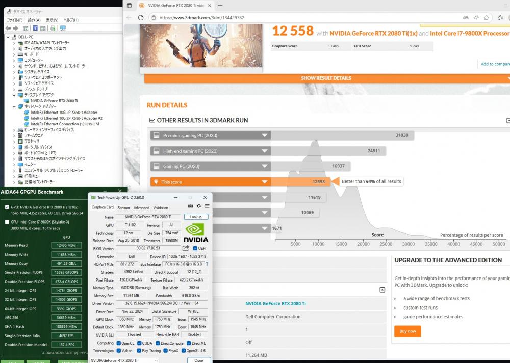Switch to Sensors tab in GPU-Z
510x363 pixels.
123,208
